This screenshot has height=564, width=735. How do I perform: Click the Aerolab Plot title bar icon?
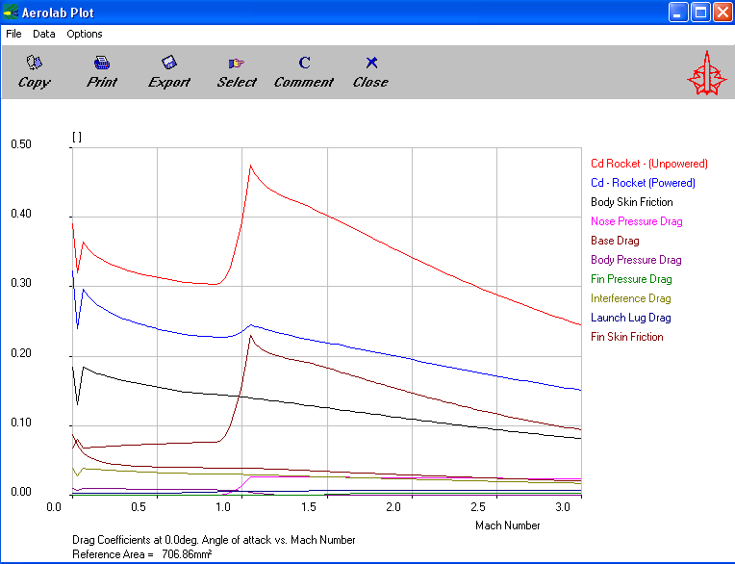click(11, 12)
